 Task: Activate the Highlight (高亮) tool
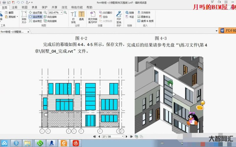[x=81, y=16]
